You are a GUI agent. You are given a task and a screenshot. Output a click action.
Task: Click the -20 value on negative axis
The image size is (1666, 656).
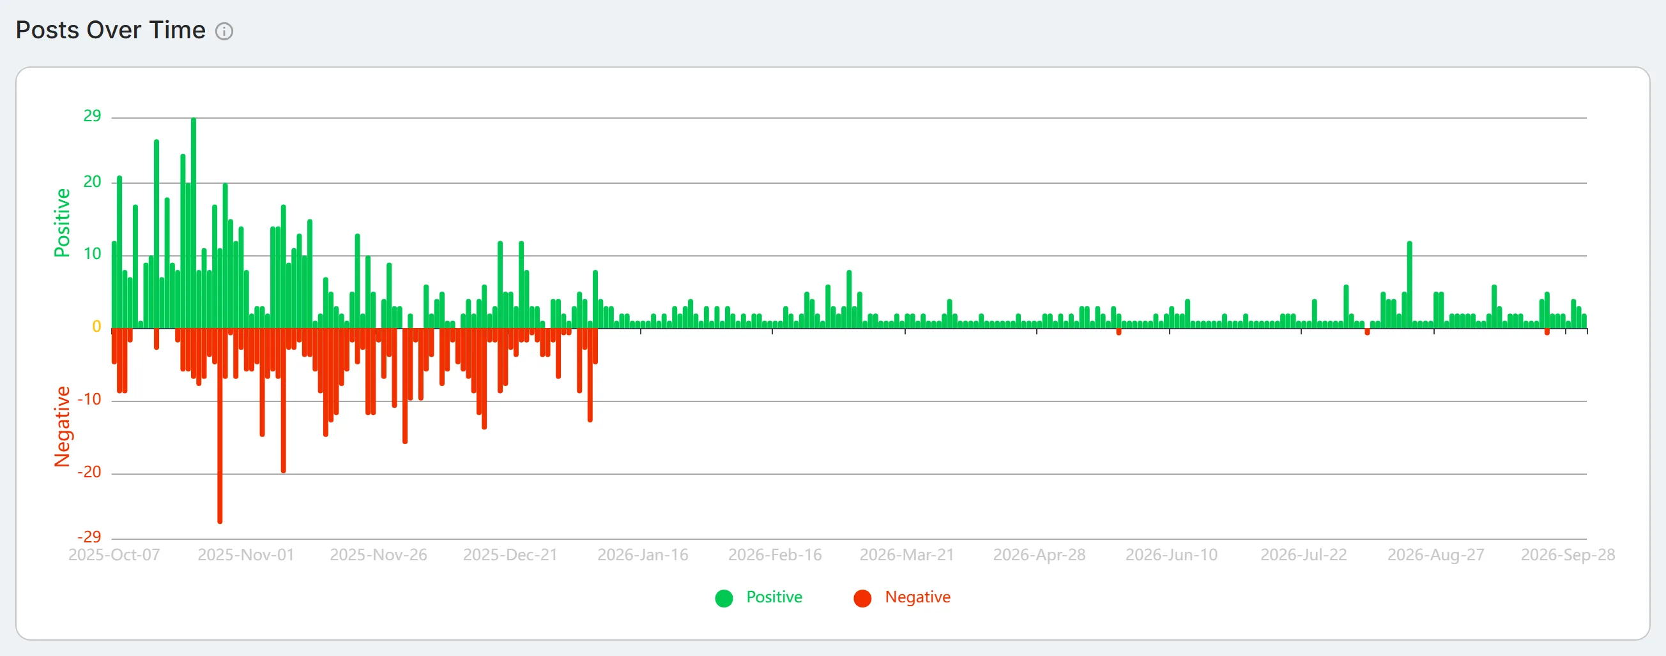click(x=89, y=472)
